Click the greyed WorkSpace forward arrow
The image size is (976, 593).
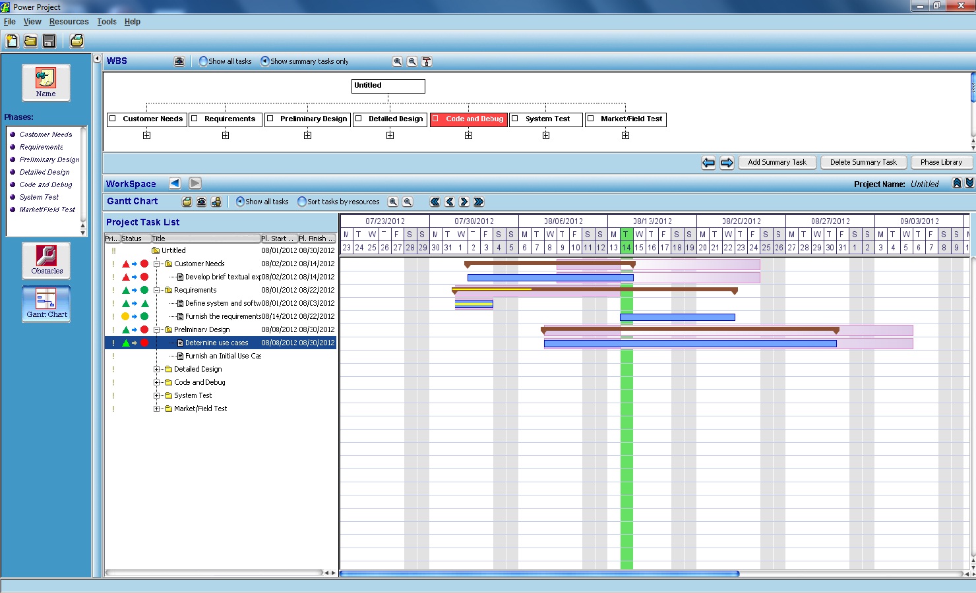[195, 183]
